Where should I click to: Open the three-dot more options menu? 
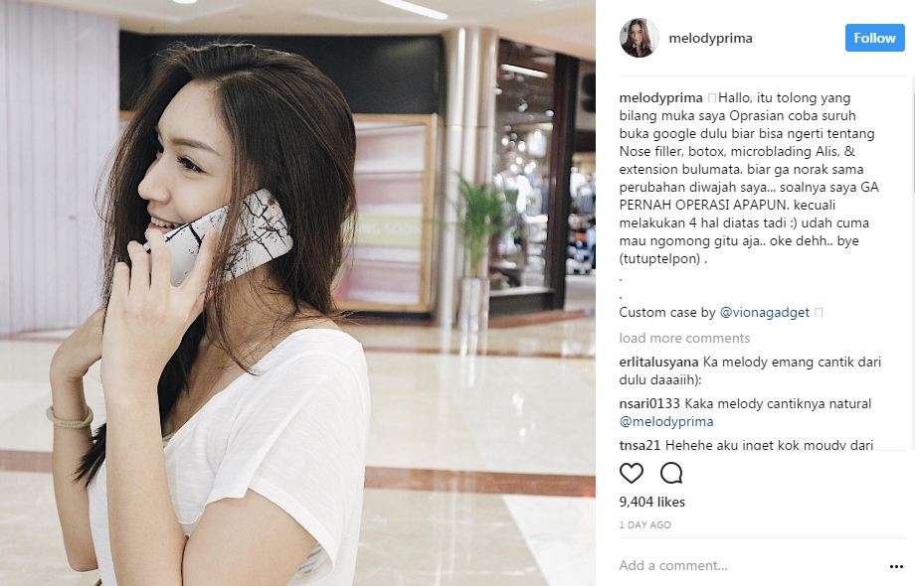pos(896,566)
